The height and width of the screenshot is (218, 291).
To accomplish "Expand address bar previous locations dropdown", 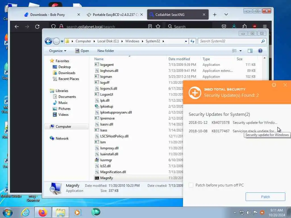I will coord(186,41).
